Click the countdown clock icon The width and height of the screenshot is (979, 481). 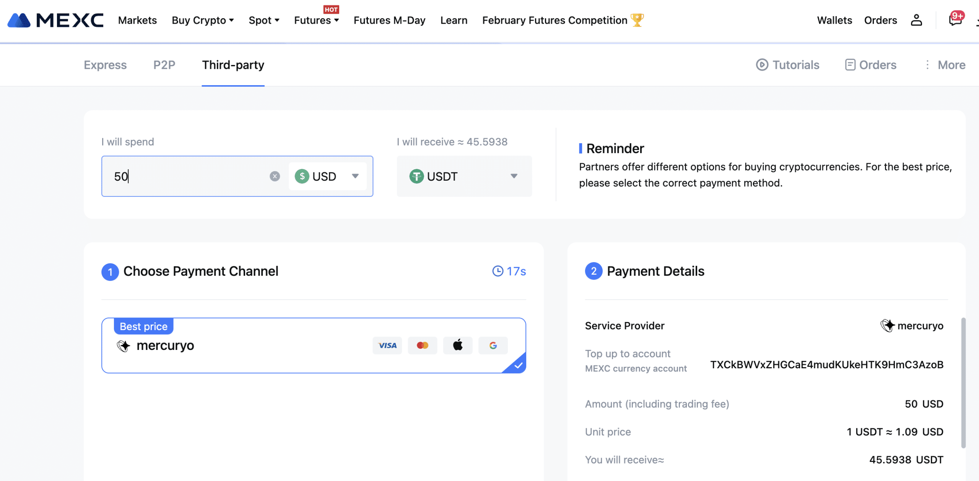(498, 271)
